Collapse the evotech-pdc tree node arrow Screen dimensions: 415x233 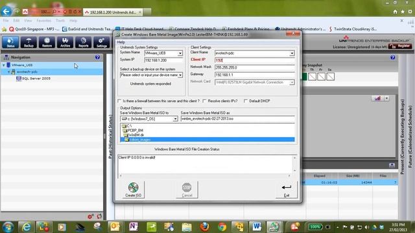point(8,72)
